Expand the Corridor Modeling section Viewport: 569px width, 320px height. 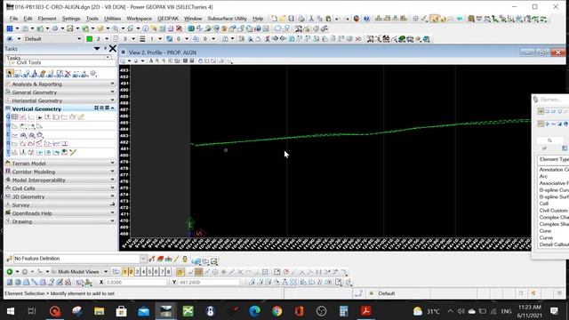pos(60,172)
